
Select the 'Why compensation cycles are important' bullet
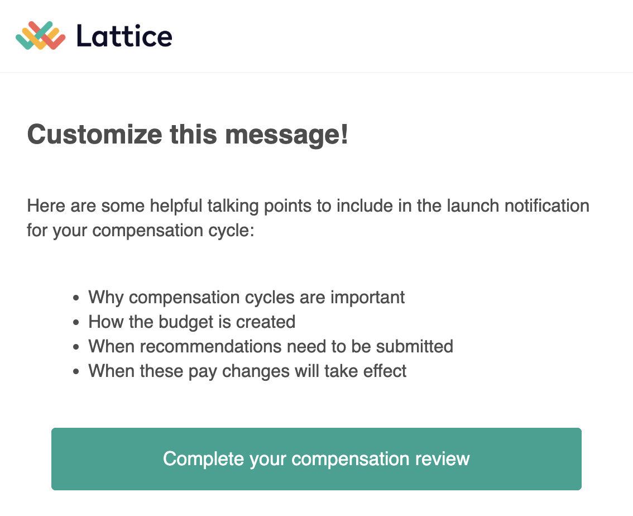point(246,298)
